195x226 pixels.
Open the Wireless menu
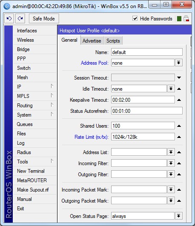tap(34, 40)
